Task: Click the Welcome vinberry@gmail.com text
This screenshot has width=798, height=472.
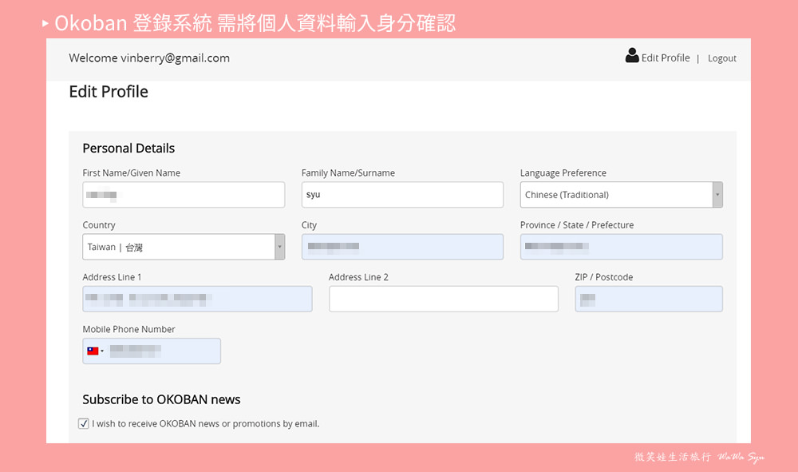Action: [149, 58]
